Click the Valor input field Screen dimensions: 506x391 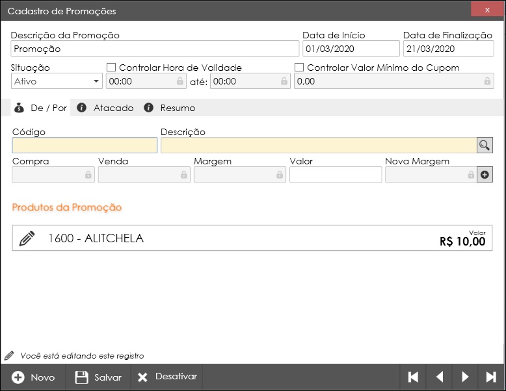click(336, 175)
